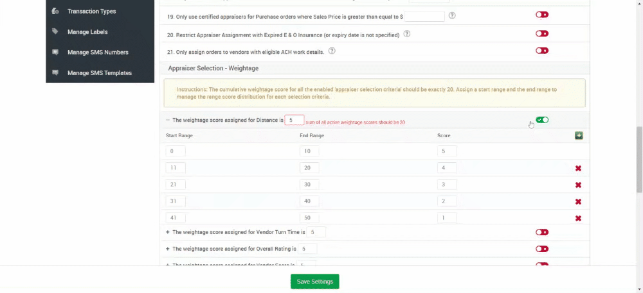Click End Range field with value 50
643x293 pixels.
click(309, 218)
